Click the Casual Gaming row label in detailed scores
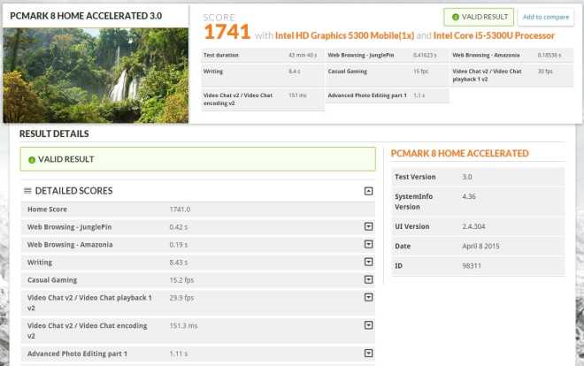584x366 pixels. [52, 280]
